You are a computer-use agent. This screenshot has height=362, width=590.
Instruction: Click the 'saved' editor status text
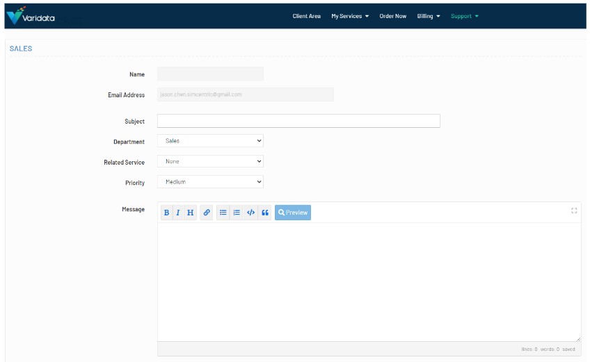click(568, 349)
